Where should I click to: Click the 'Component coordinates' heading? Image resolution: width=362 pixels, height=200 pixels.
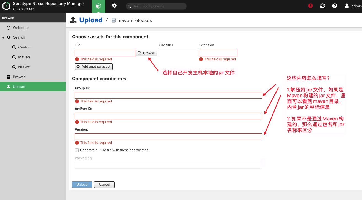pyautogui.click(x=99, y=79)
